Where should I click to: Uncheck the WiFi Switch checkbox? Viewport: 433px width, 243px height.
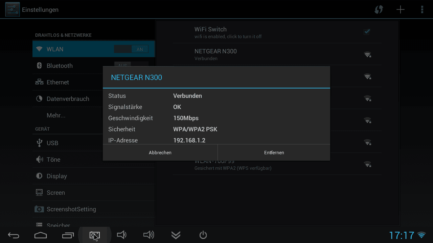click(367, 32)
